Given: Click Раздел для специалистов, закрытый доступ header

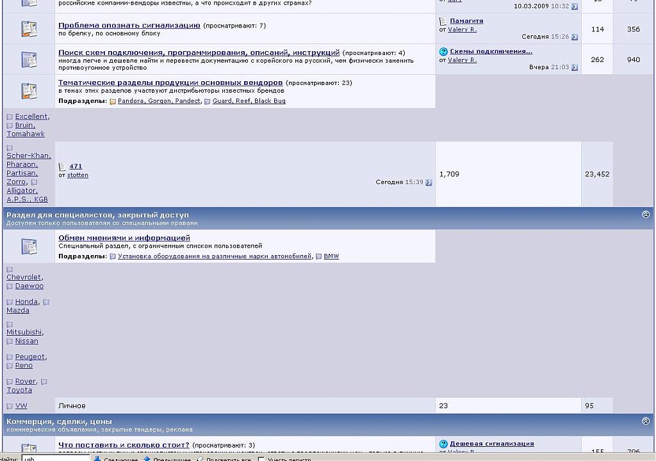Looking at the screenshot, I should tap(97, 215).
